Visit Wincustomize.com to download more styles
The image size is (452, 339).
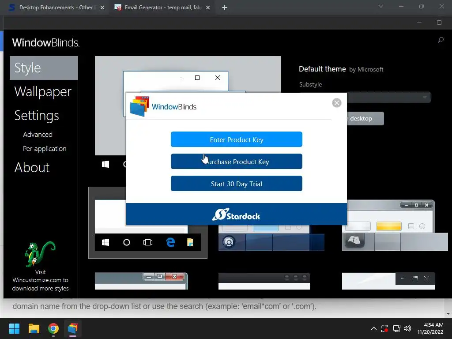40,280
